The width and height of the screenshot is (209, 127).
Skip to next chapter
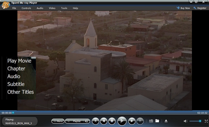(x=140, y=121)
